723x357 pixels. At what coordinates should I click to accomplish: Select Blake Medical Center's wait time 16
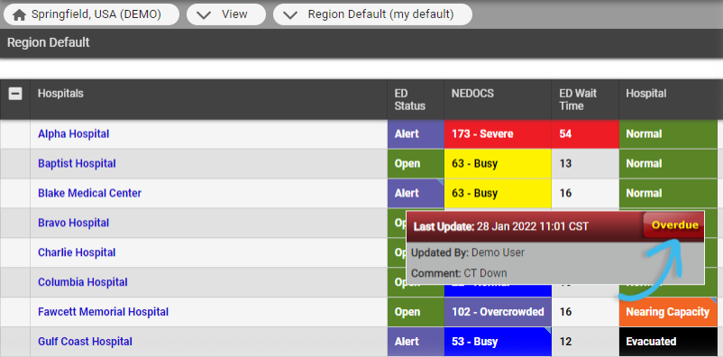click(x=585, y=193)
